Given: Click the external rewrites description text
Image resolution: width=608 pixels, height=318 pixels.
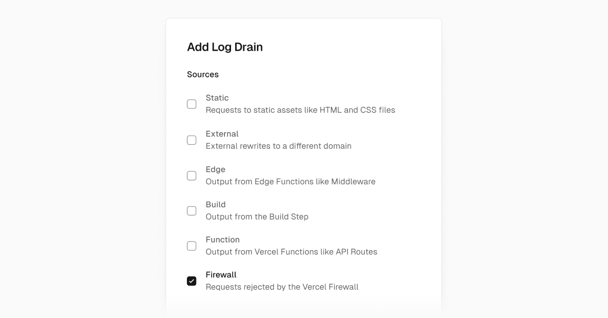Looking at the screenshot, I should pos(278,146).
